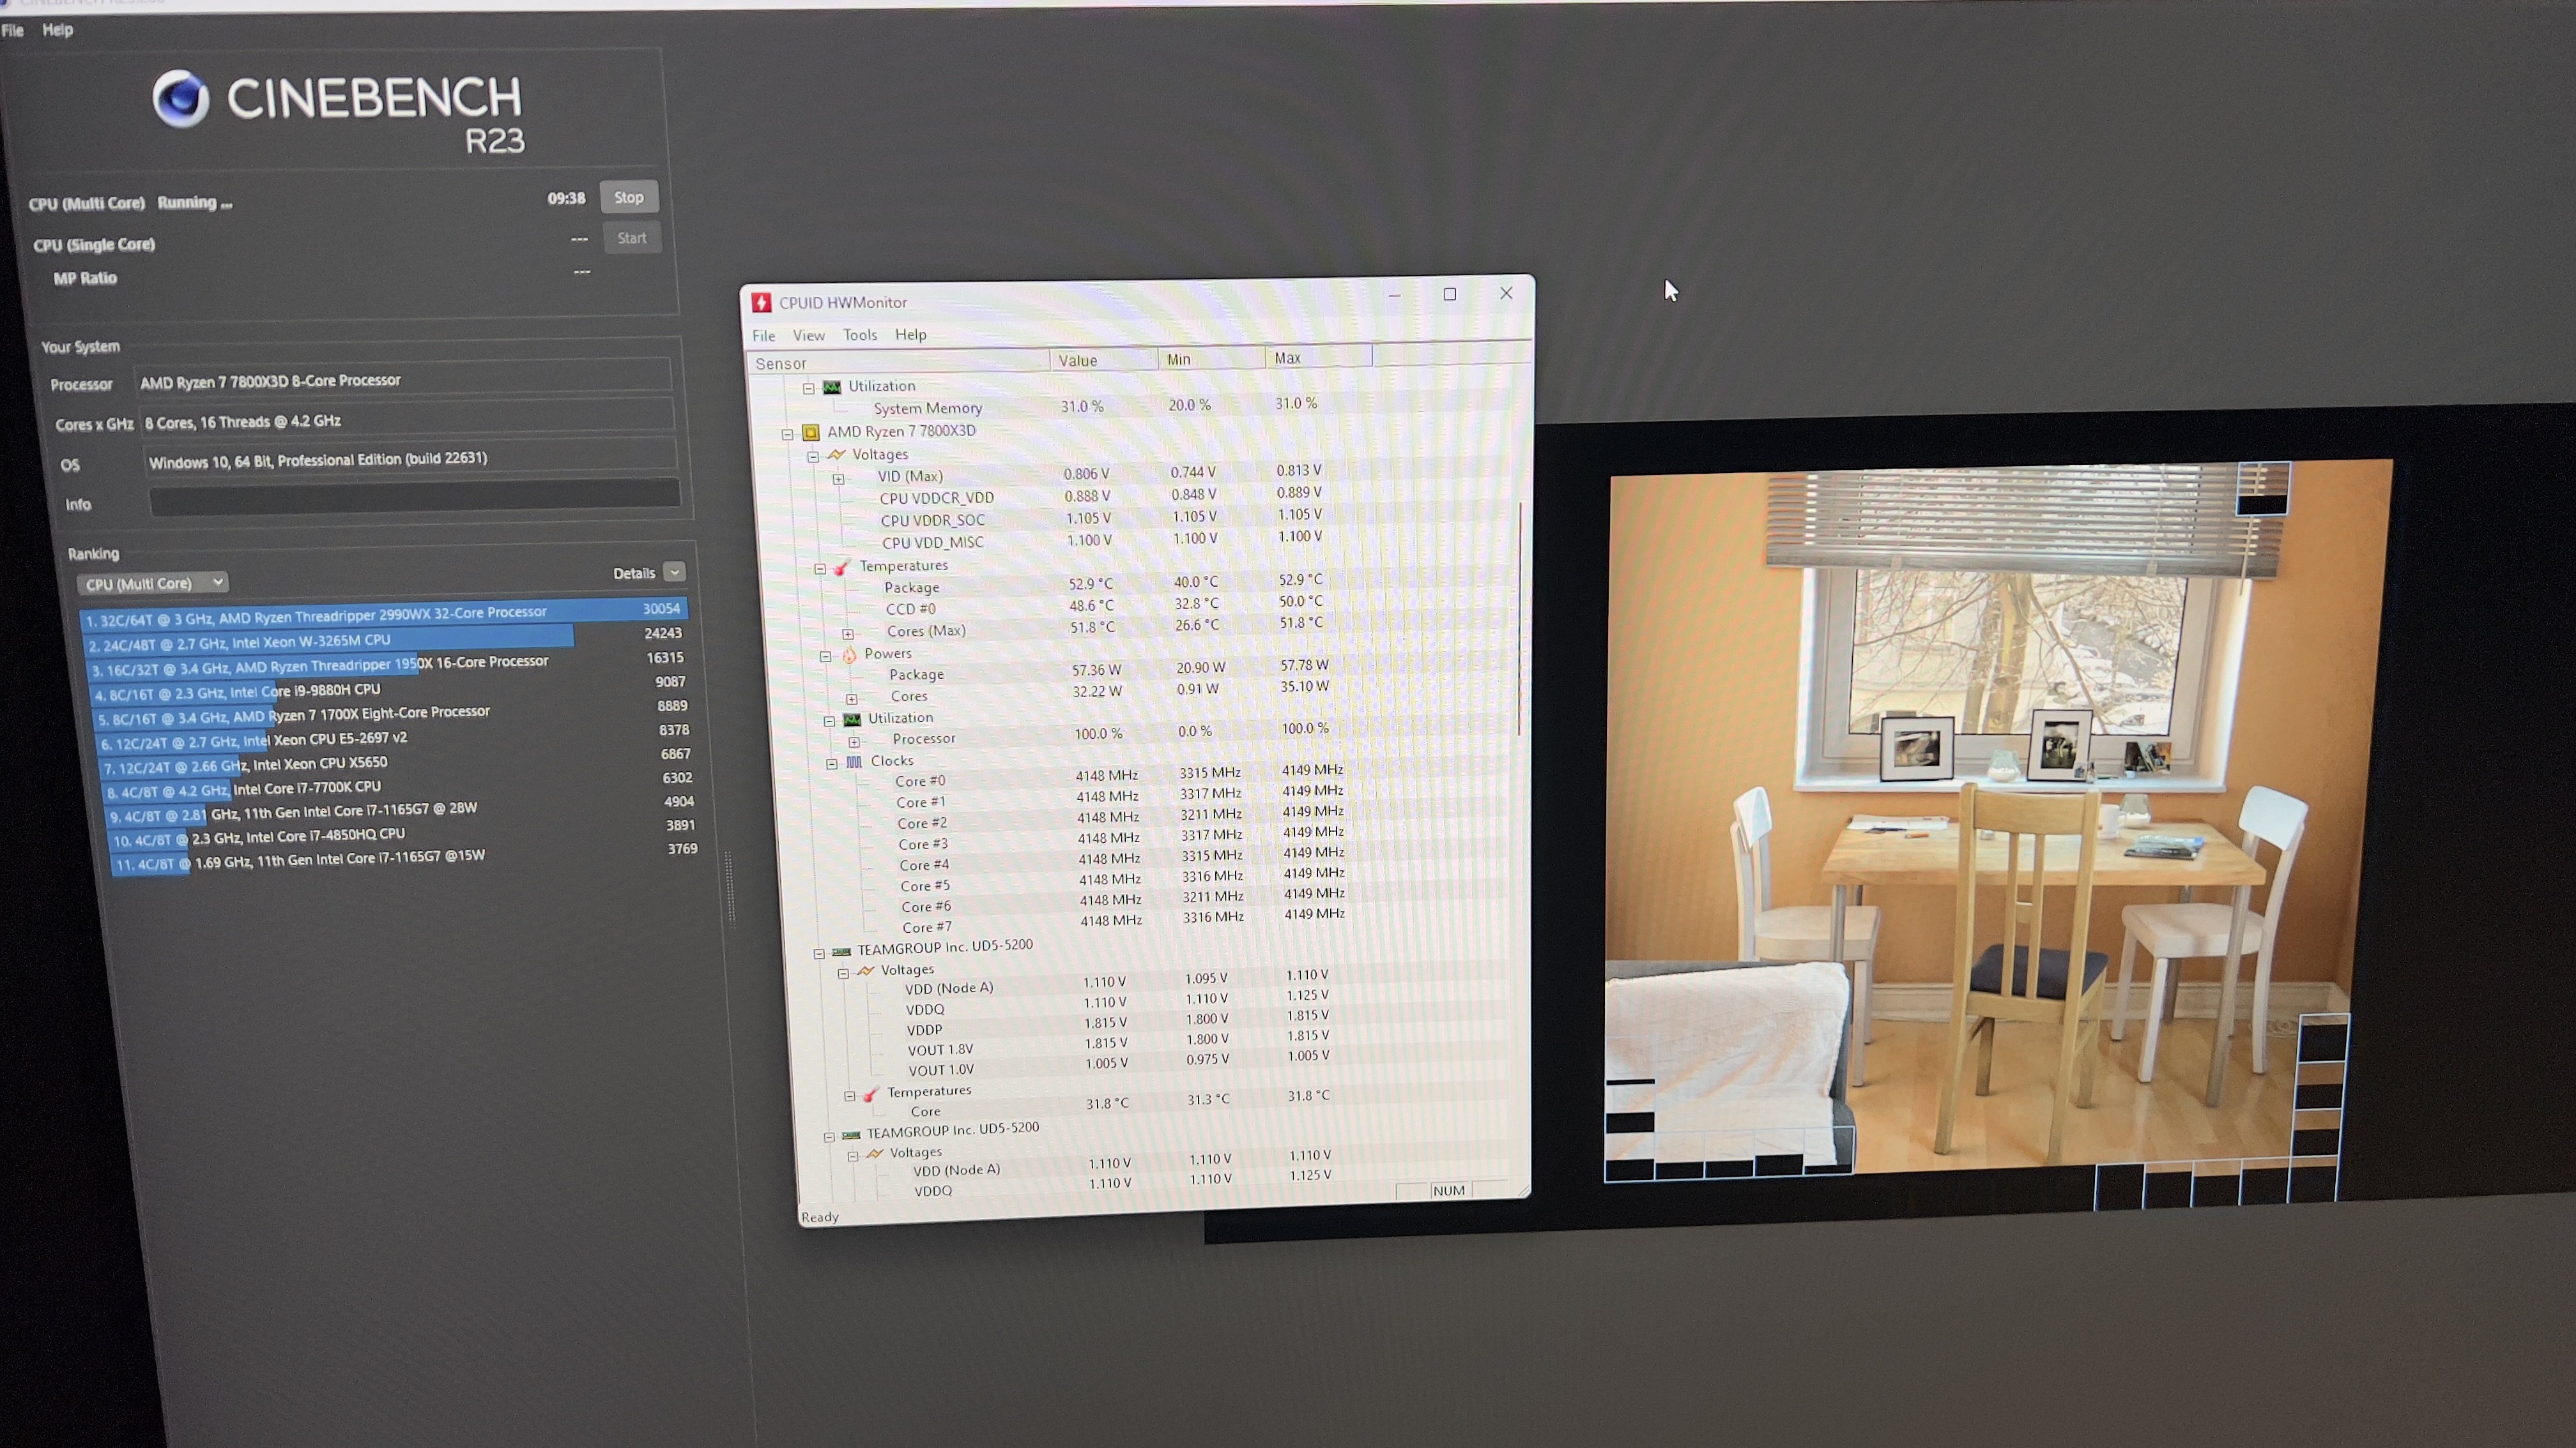Click the Powers flame icon
The image size is (2576, 1448).
coord(849,654)
